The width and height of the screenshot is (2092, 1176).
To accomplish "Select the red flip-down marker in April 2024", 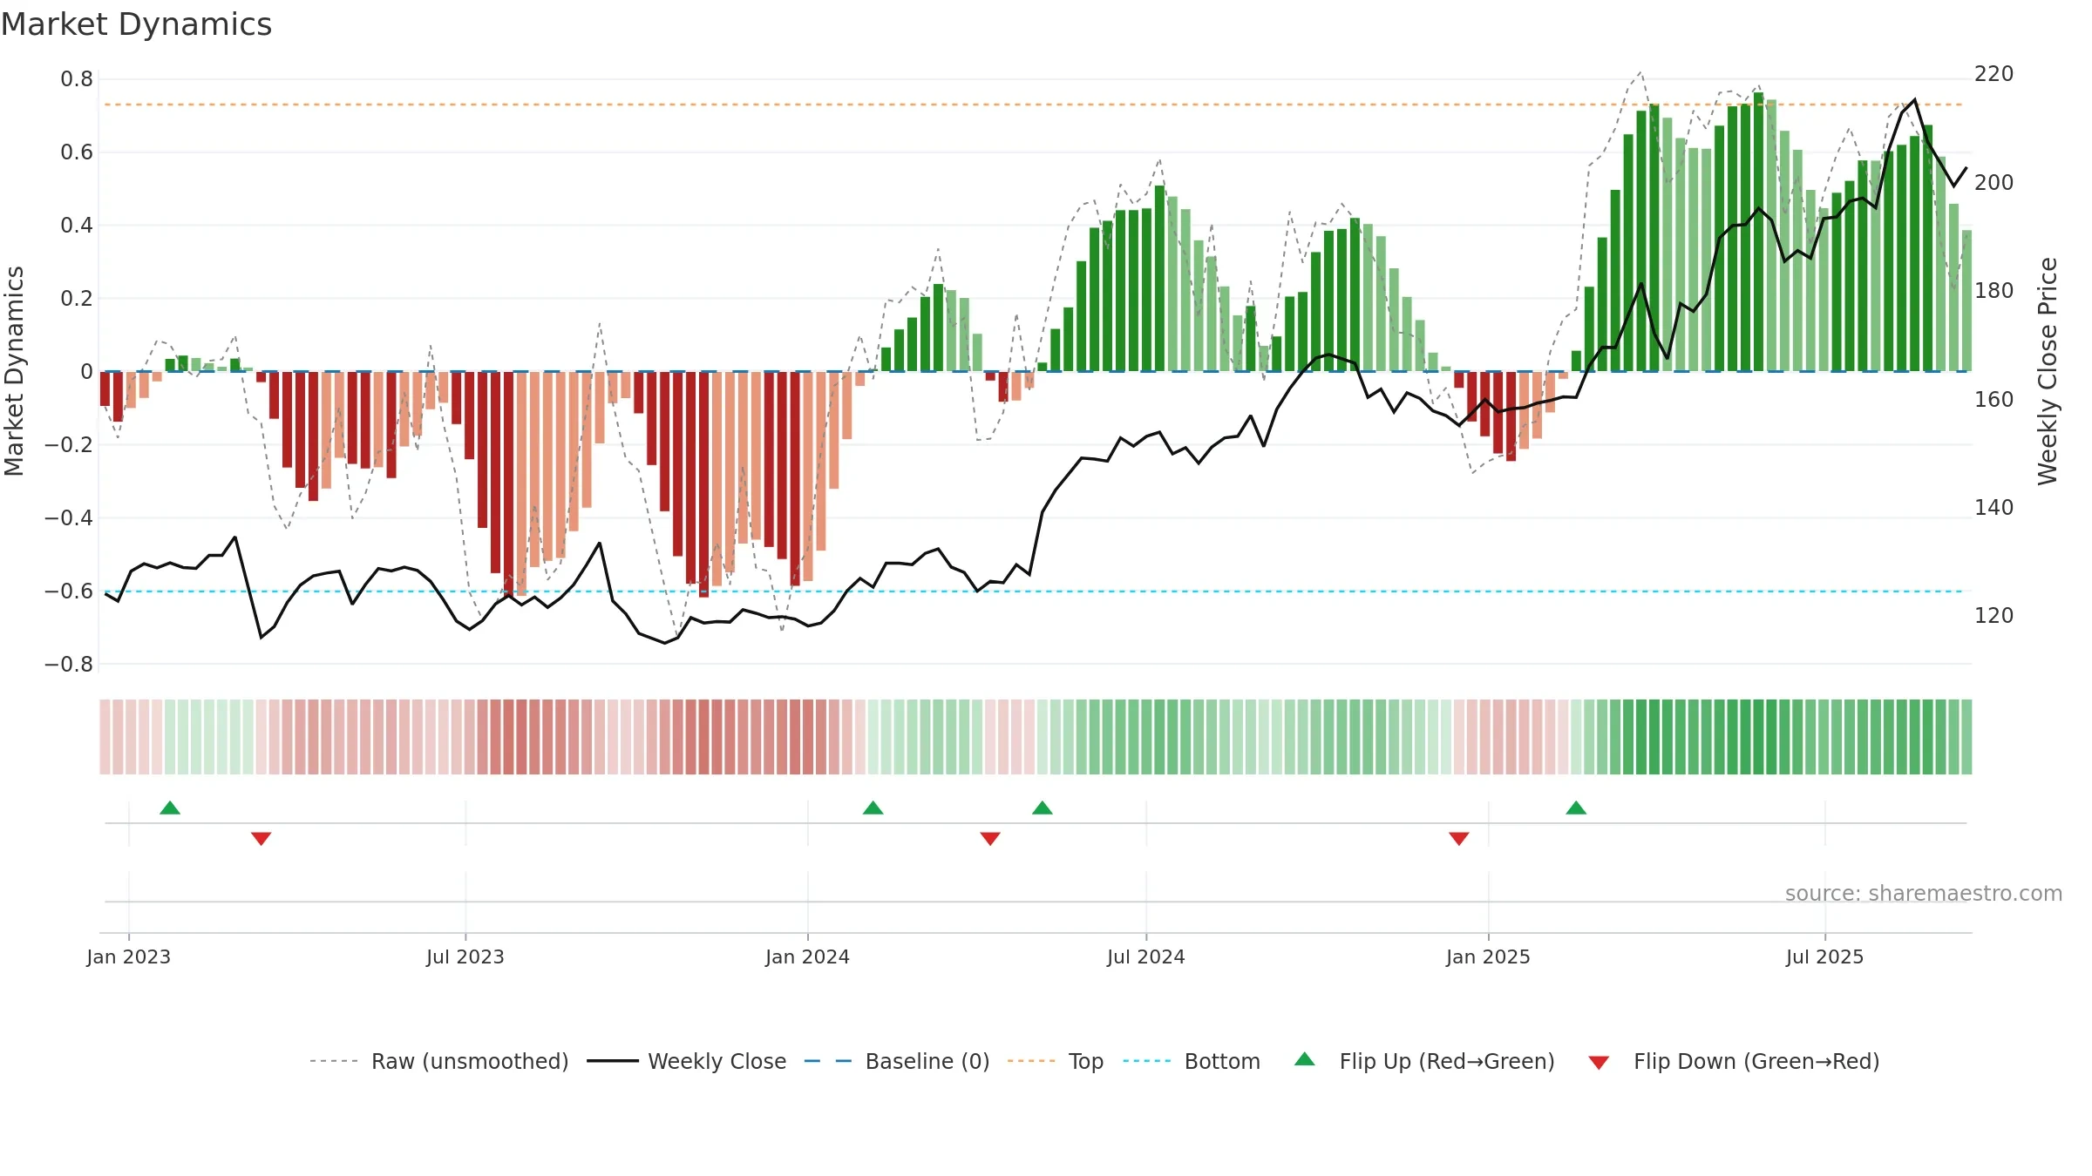I will (990, 838).
